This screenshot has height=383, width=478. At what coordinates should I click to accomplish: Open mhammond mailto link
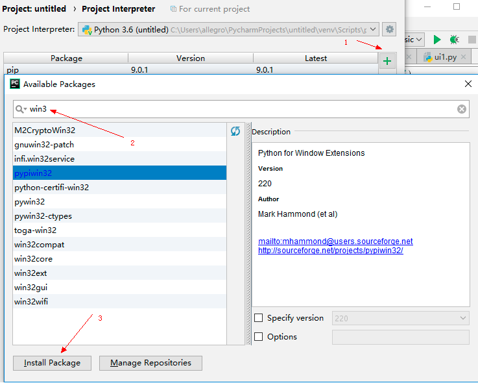click(x=335, y=241)
